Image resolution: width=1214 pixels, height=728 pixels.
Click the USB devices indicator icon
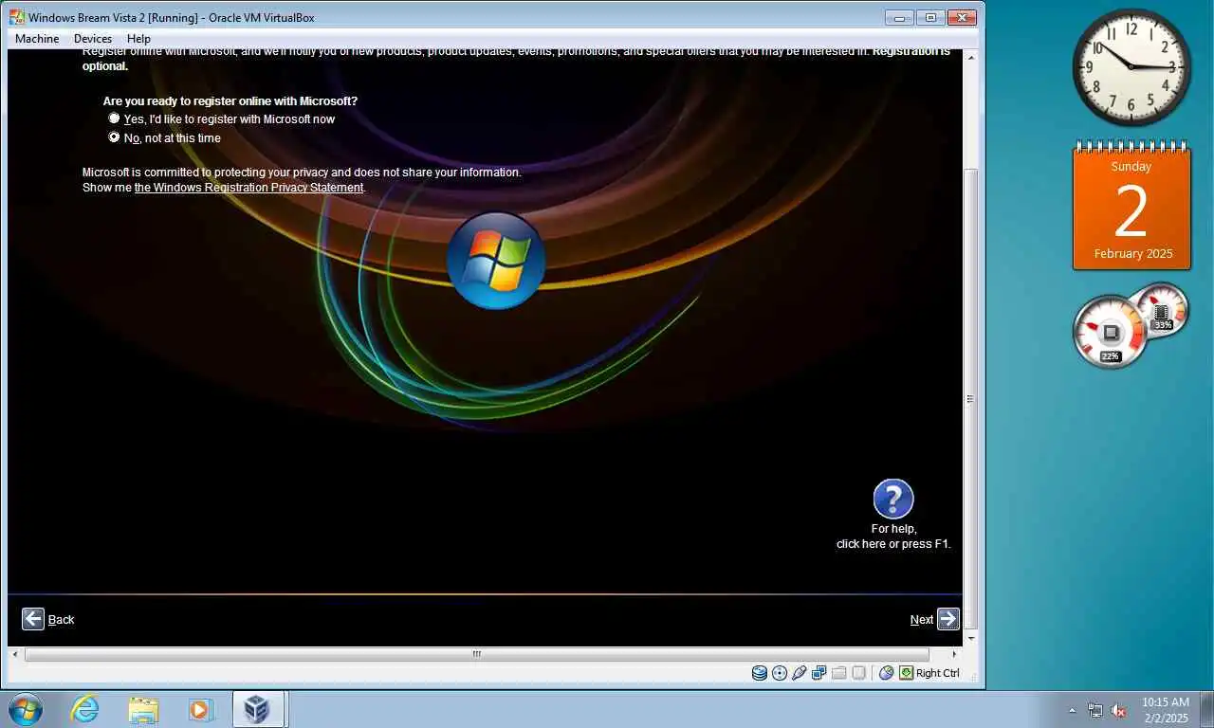[x=800, y=673]
